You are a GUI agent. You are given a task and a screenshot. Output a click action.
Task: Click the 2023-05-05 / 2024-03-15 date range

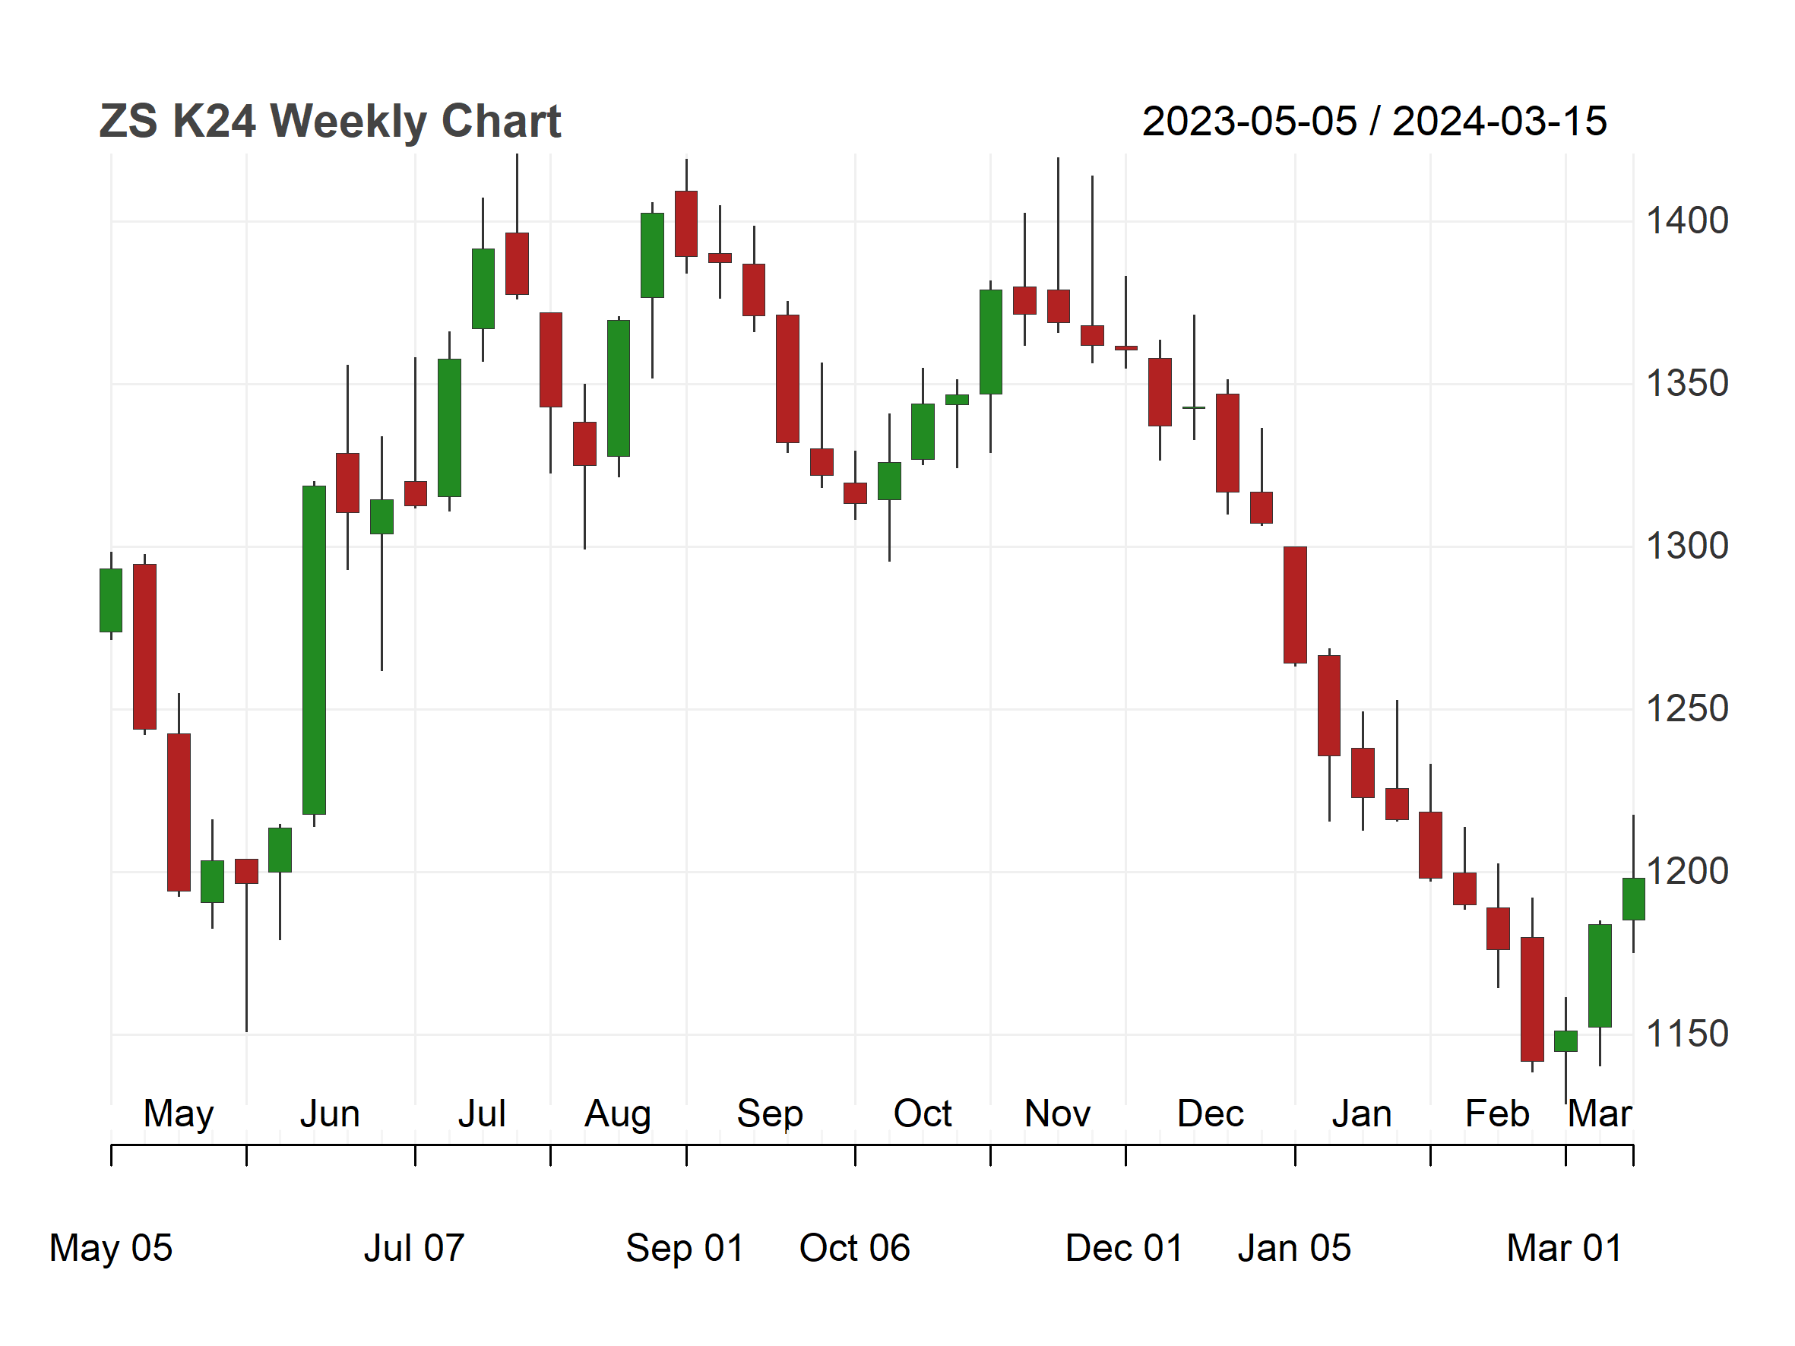(x=1374, y=122)
